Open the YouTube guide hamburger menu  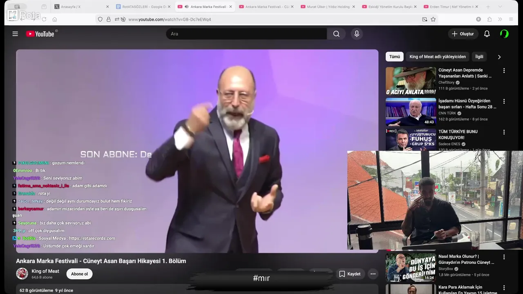tap(15, 34)
